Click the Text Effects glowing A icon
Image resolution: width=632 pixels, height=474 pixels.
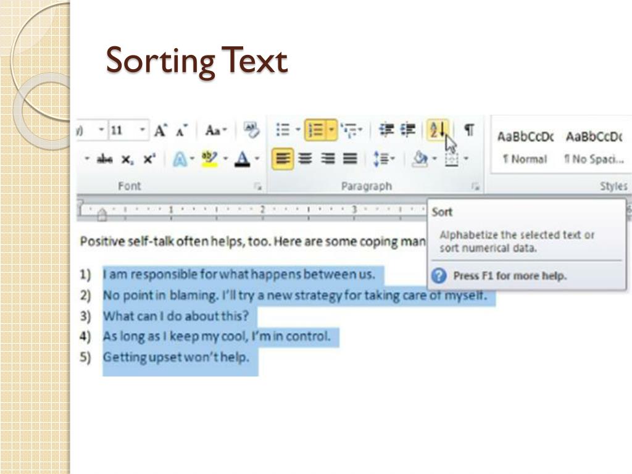coord(180,159)
